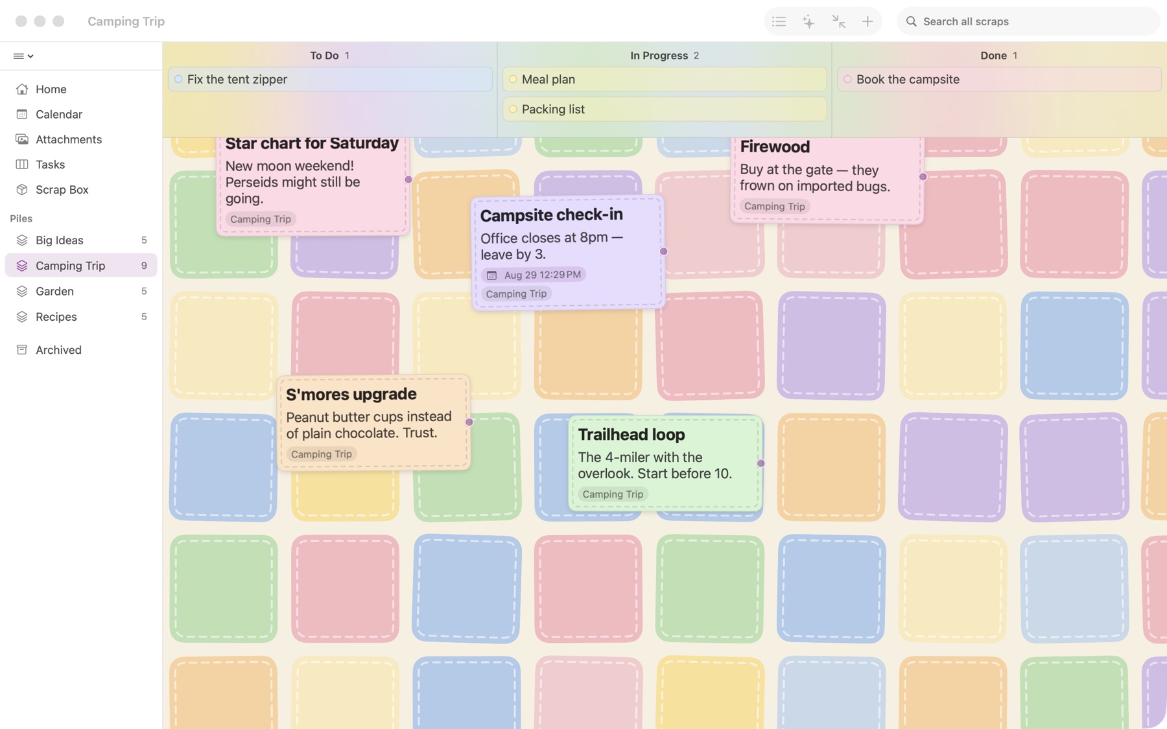Click the search magnifier icon
1167x729 pixels.
tap(911, 21)
